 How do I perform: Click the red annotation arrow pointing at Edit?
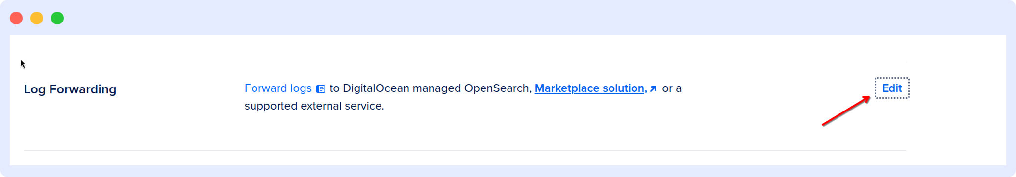[x=846, y=111]
